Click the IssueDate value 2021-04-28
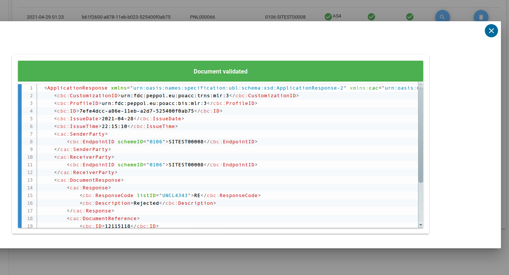The height and width of the screenshot is (275, 509). [117, 119]
